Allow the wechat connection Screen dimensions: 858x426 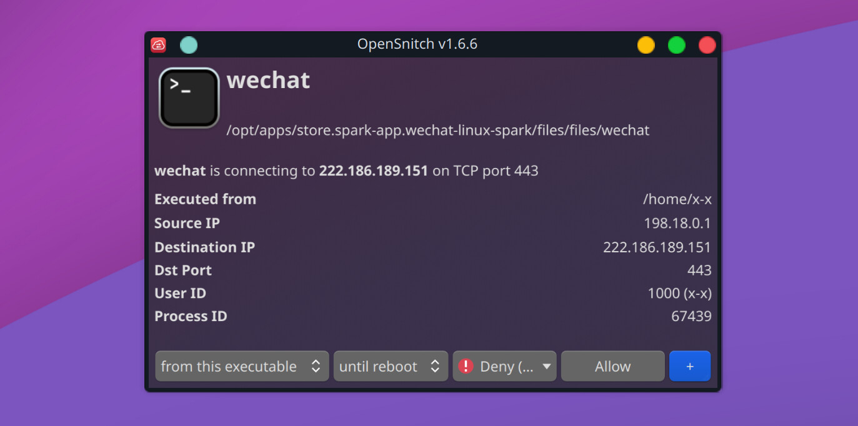[x=612, y=366]
